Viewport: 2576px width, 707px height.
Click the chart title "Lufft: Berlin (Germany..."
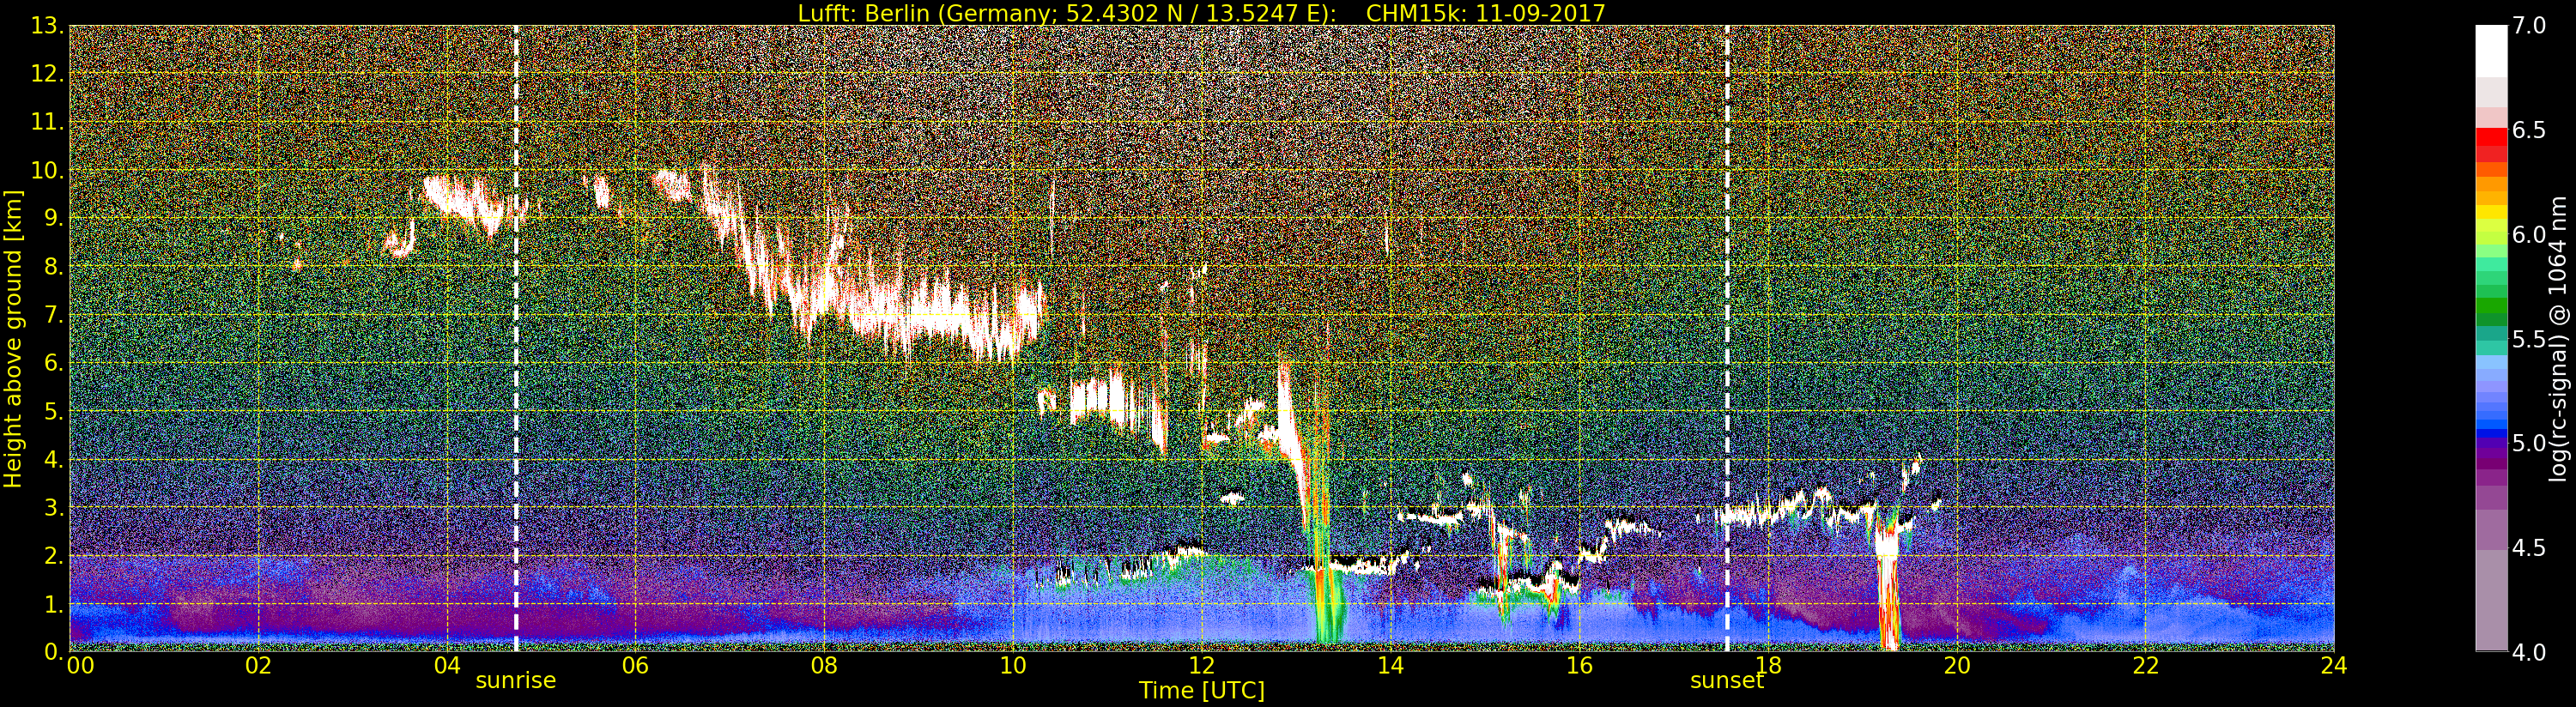tap(1201, 13)
